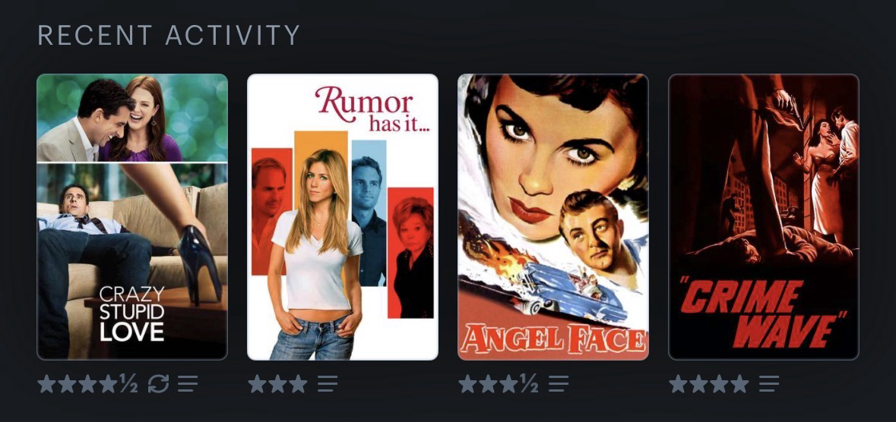This screenshot has width=896, height=422.
Task: Click the first star below Angel Face
Action: [468, 384]
